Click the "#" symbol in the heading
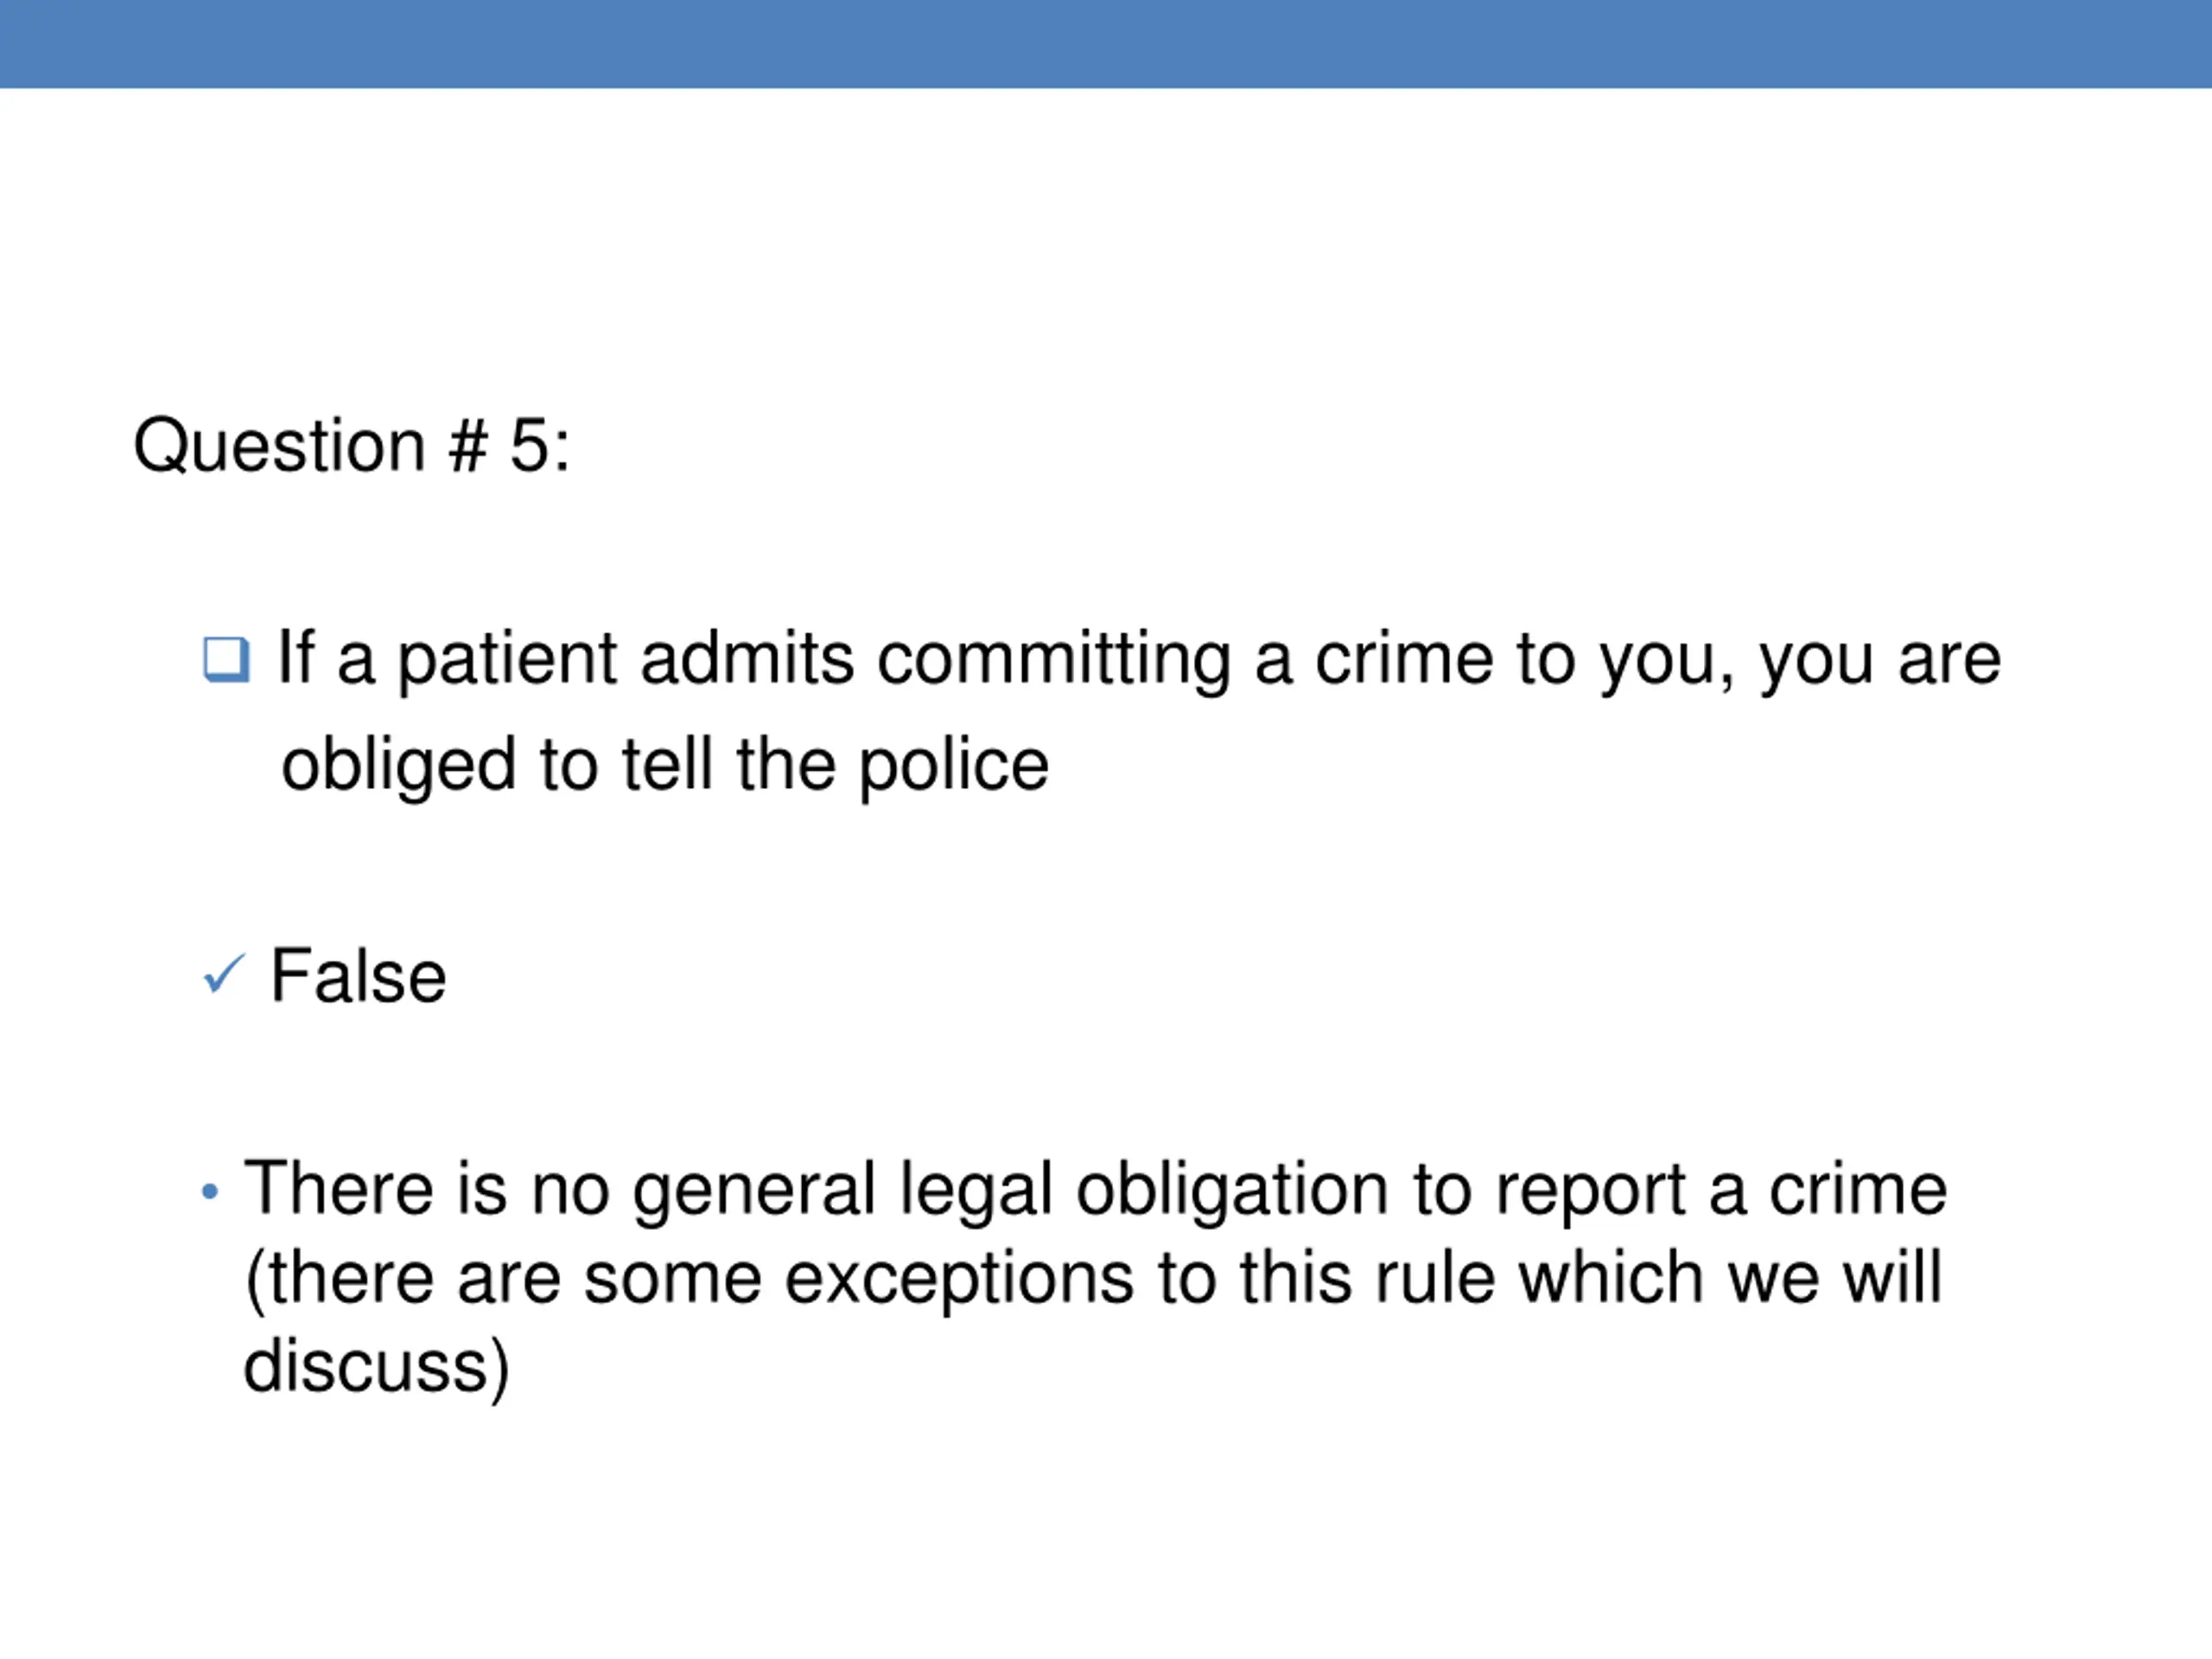This screenshot has height=1659, width=2212. (468, 445)
